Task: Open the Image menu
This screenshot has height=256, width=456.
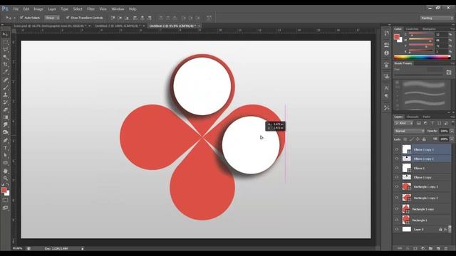Action: [x=38, y=9]
